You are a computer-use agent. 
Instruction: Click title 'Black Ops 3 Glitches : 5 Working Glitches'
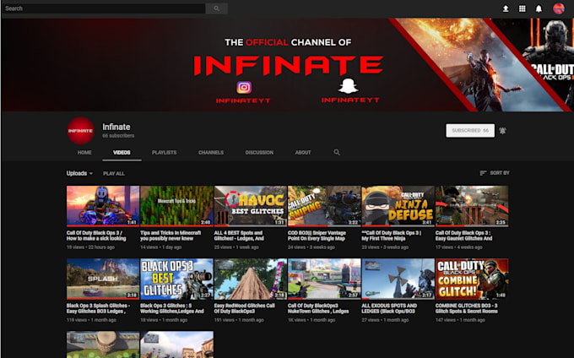172,308
